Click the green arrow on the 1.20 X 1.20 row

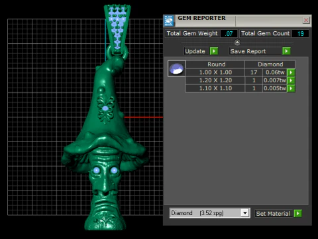pos(291,80)
